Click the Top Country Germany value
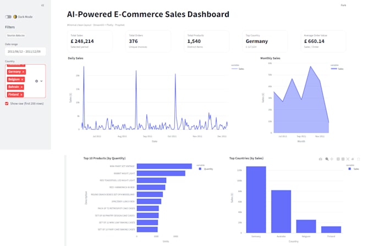 (x=257, y=41)
